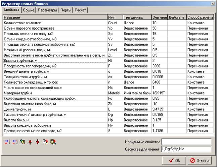Select the Материал трубки row name cell
Viewport: 217px width, 167px height.
tap(55, 93)
